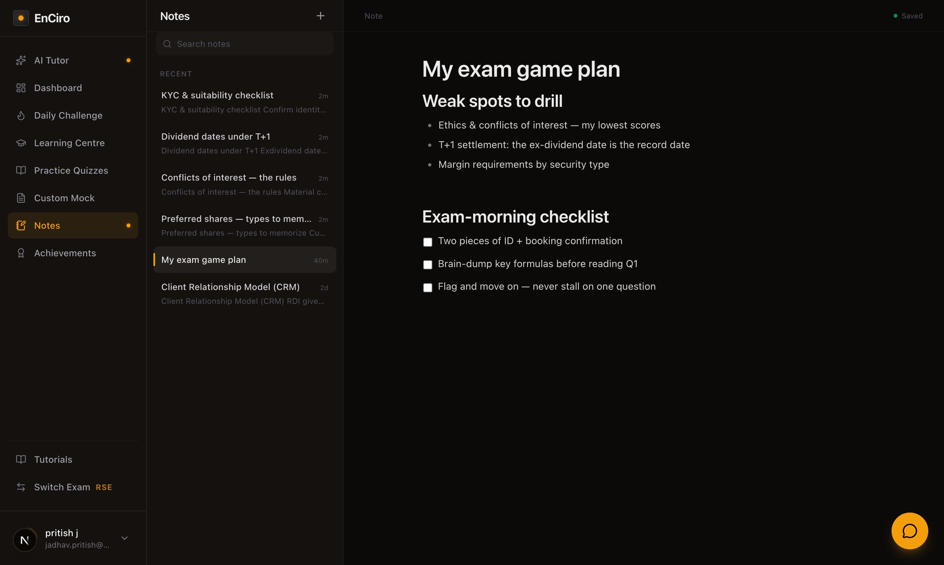Click Margin requirements by security type bullet
Viewport: 944px width, 565px height.
(x=523, y=165)
